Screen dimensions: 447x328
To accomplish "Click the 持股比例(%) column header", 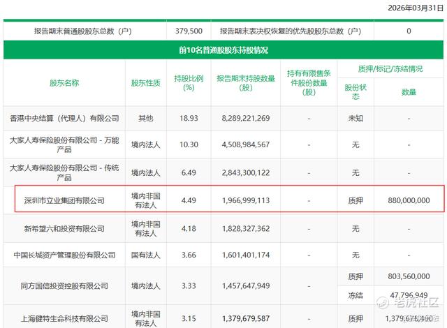I will point(189,83).
